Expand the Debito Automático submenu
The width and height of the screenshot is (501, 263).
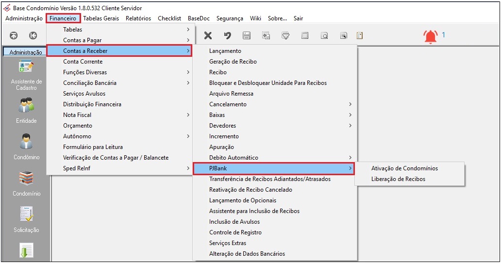coord(275,158)
